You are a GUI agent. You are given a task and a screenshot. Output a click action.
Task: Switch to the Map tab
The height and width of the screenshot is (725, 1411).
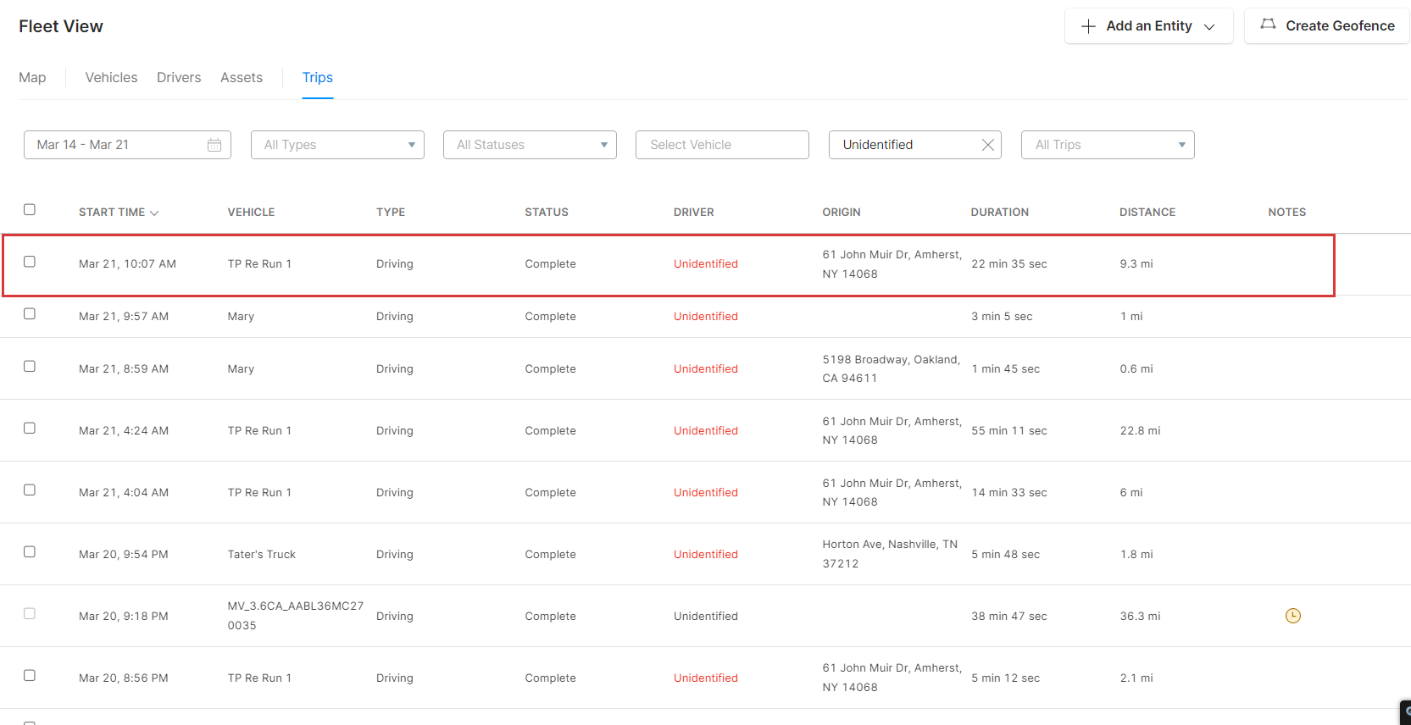tap(32, 77)
